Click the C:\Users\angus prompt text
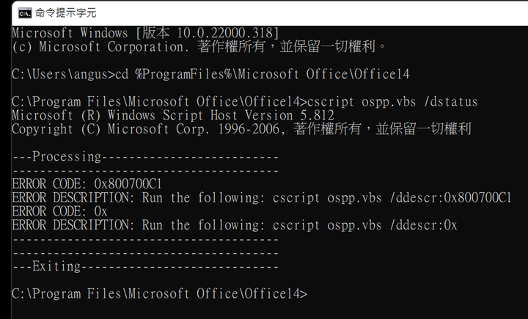The height and width of the screenshot is (319, 528). [63, 74]
